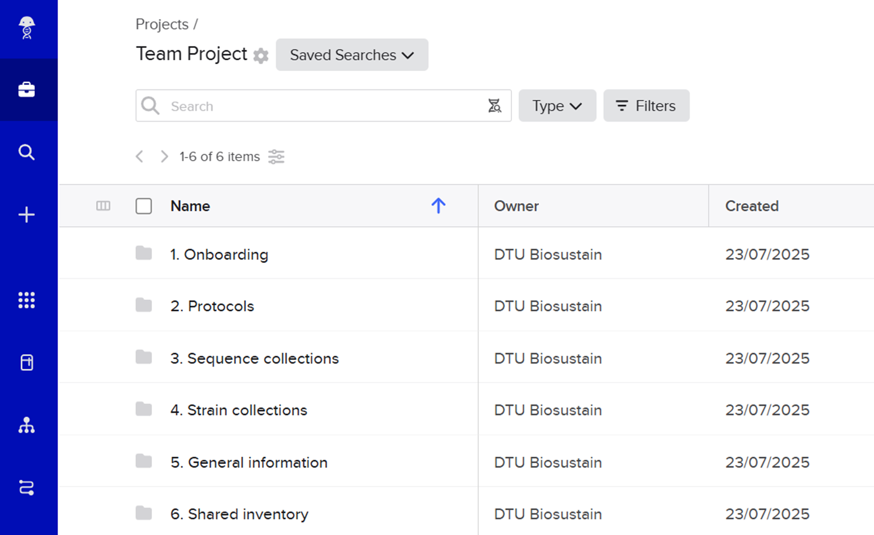
Task: Click the Name column sort arrow
Action: coord(438,206)
